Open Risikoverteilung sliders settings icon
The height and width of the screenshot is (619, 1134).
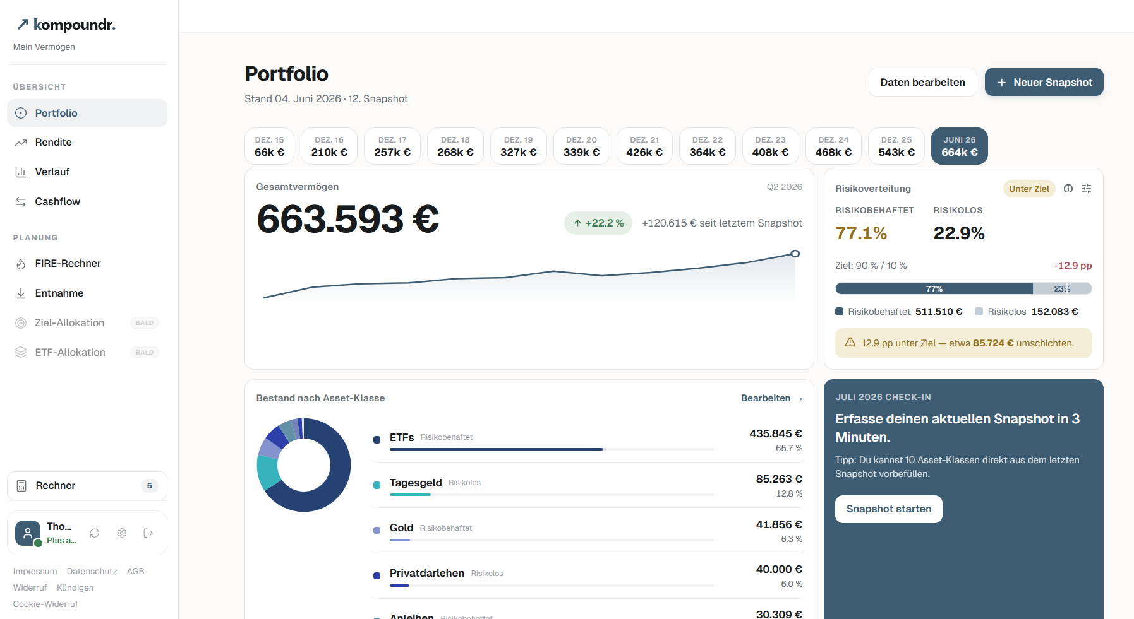(x=1087, y=189)
